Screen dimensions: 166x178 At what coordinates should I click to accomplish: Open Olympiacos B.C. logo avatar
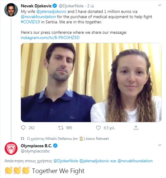[x=11, y=148]
